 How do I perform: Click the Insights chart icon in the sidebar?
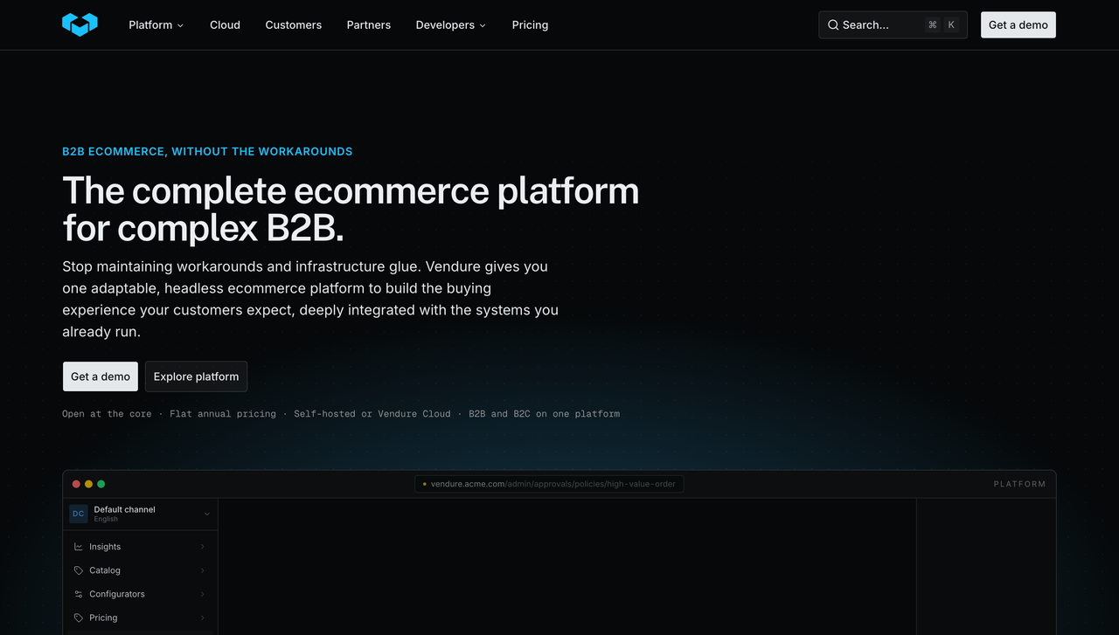pos(79,547)
